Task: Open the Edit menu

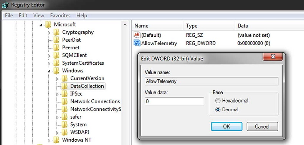Action: click(23, 15)
